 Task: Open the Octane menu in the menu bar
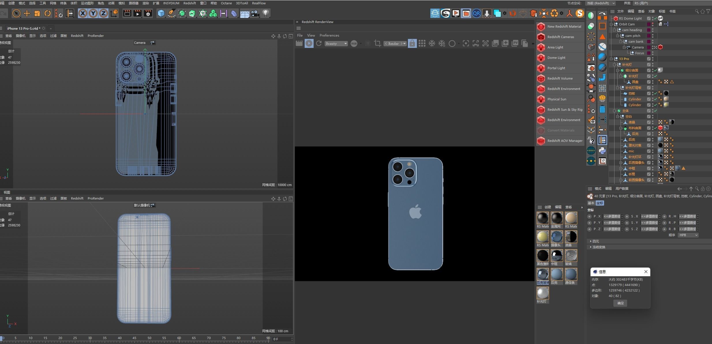click(226, 3)
